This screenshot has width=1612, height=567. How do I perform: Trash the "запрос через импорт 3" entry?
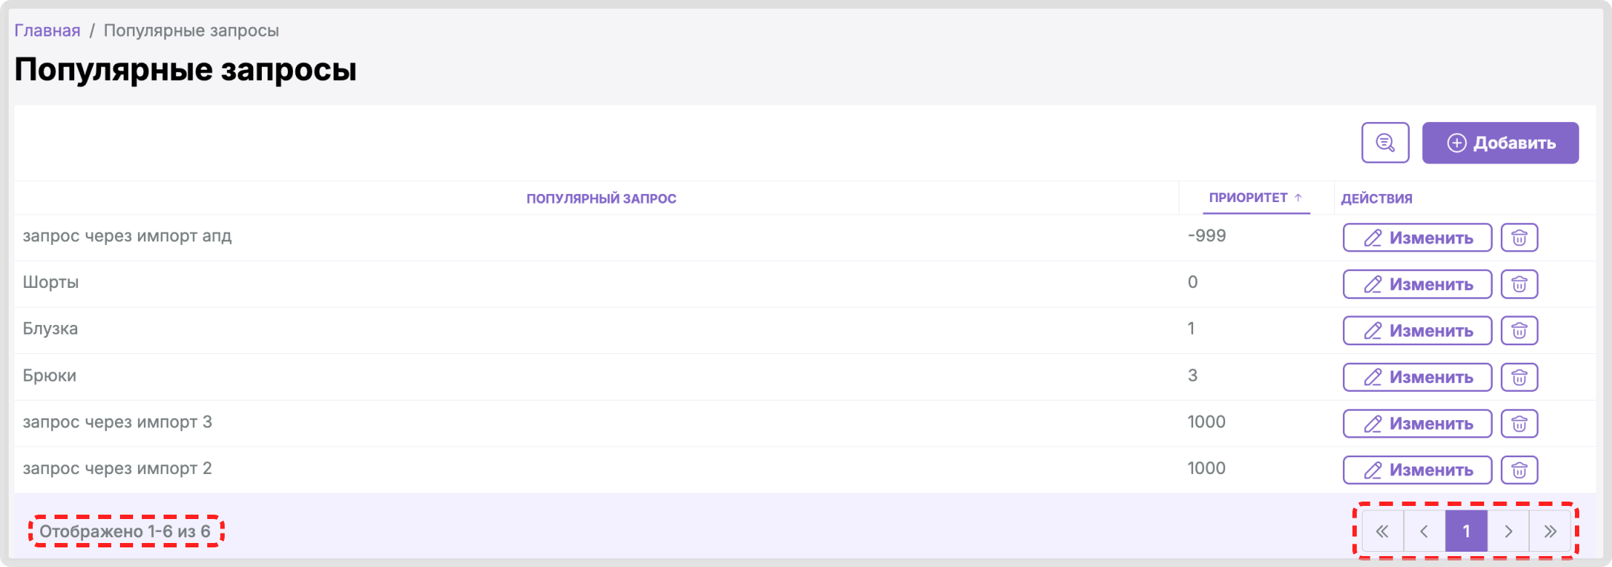tap(1519, 424)
